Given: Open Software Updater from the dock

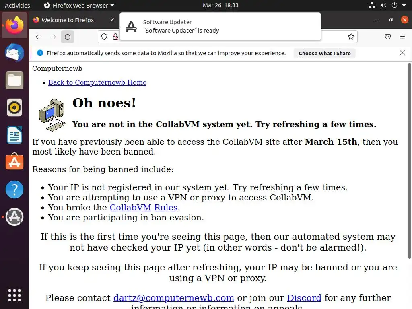Looking at the screenshot, I should point(14,217).
